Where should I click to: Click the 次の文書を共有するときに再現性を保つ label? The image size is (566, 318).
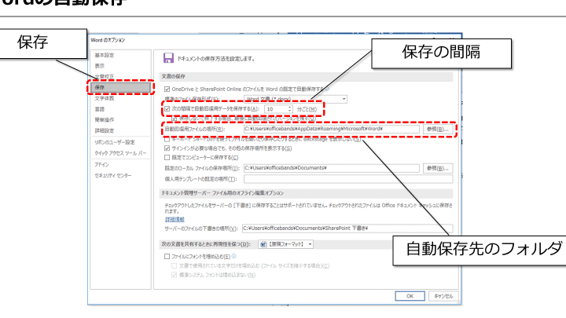point(206,244)
